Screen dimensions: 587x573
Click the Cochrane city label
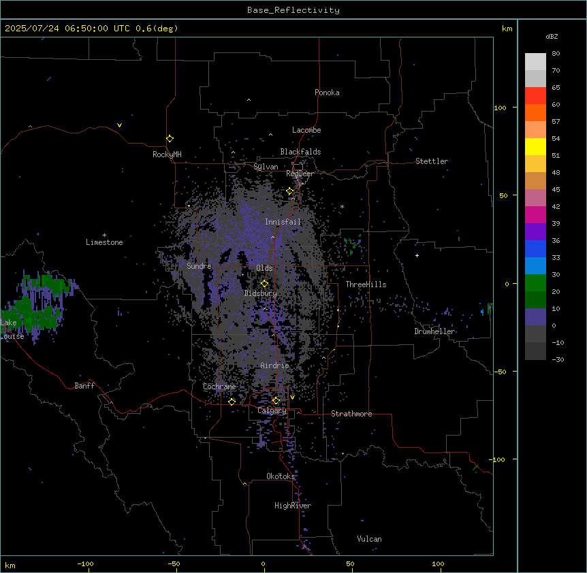tap(219, 387)
